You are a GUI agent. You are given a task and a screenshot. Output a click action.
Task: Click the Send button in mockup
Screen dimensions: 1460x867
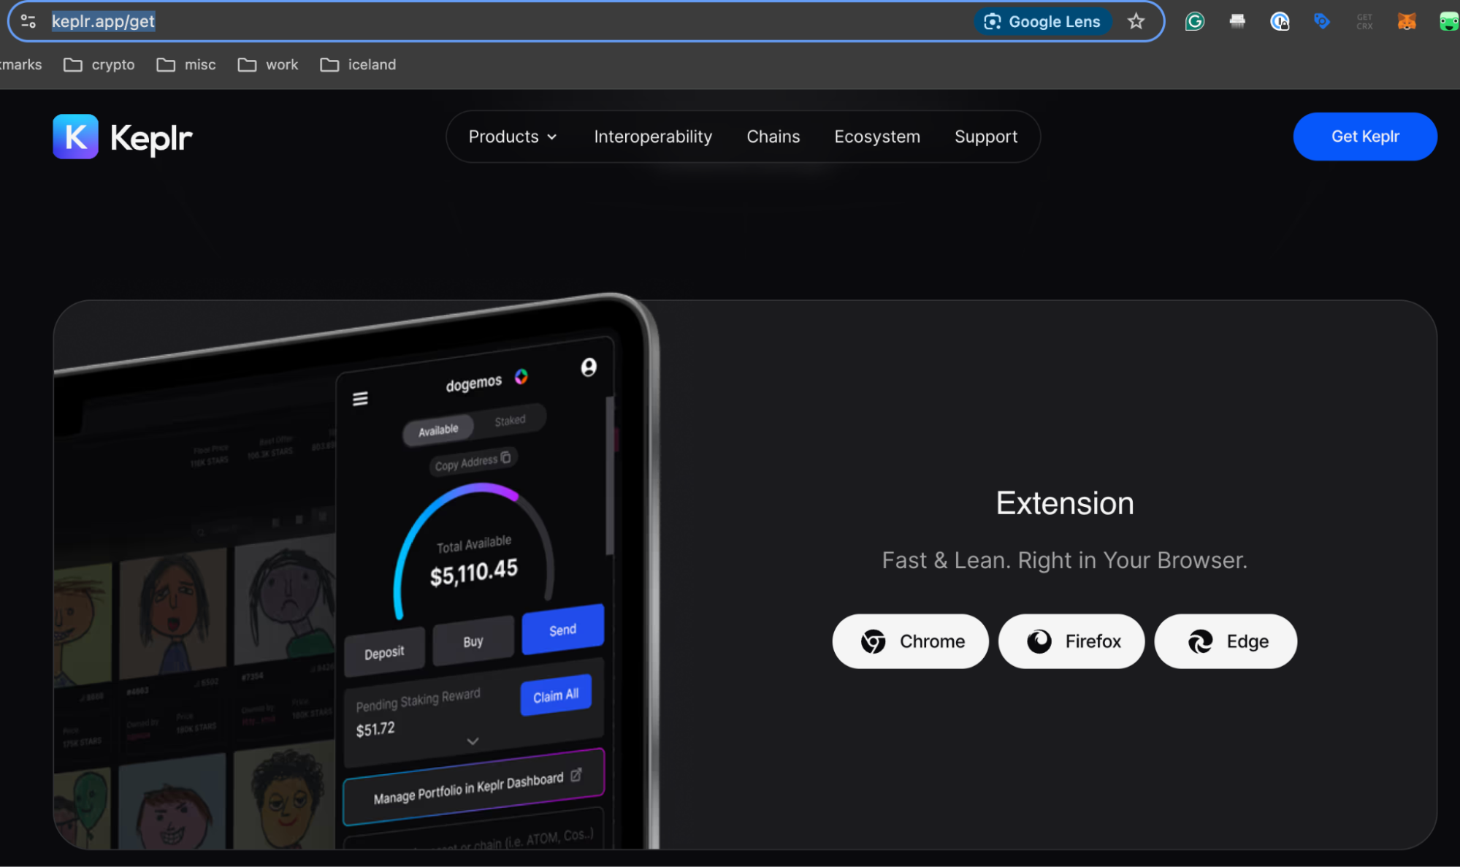pyautogui.click(x=562, y=630)
